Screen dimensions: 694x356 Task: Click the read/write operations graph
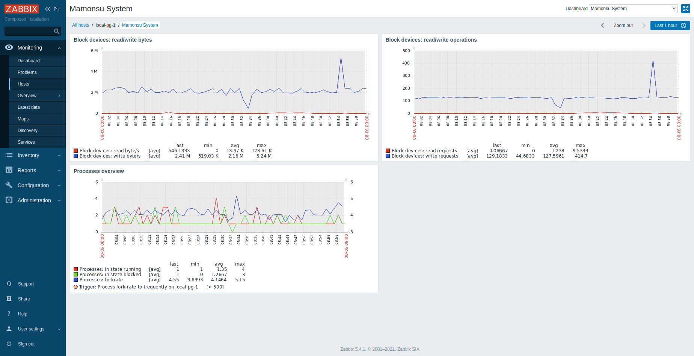[546, 82]
